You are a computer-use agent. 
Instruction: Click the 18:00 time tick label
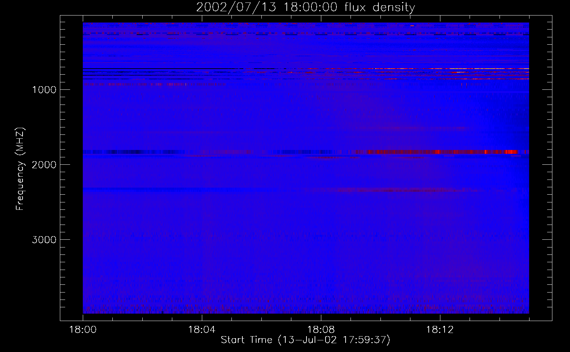(x=83, y=330)
